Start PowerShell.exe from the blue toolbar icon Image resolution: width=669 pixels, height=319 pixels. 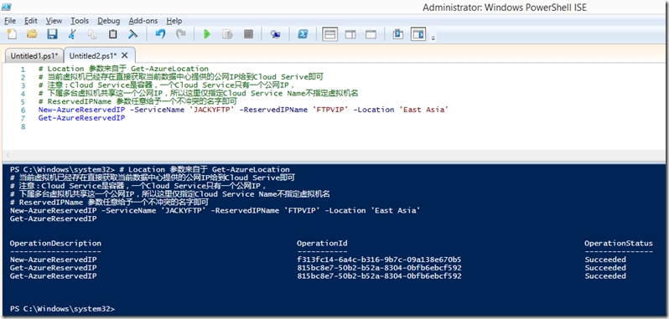pyautogui.click(x=303, y=34)
